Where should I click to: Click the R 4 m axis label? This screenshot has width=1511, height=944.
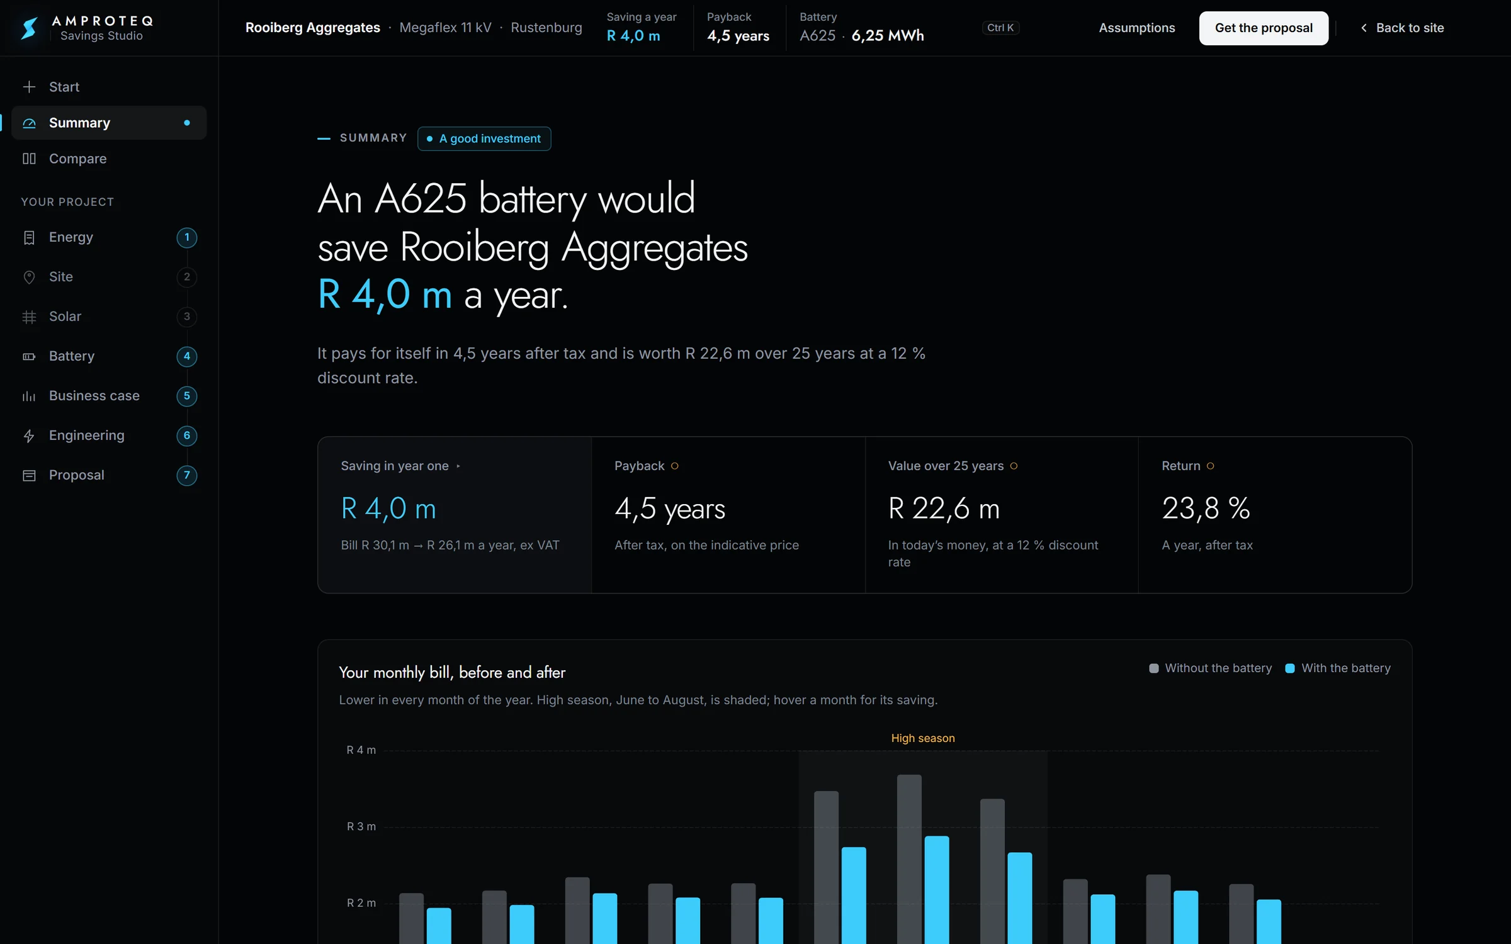click(x=361, y=750)
